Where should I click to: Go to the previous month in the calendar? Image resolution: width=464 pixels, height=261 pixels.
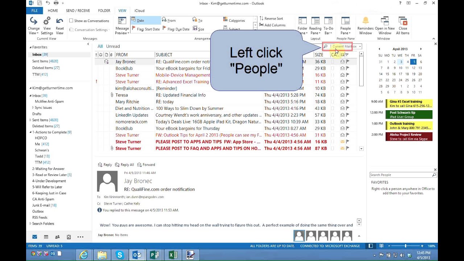tap(379, 49)
